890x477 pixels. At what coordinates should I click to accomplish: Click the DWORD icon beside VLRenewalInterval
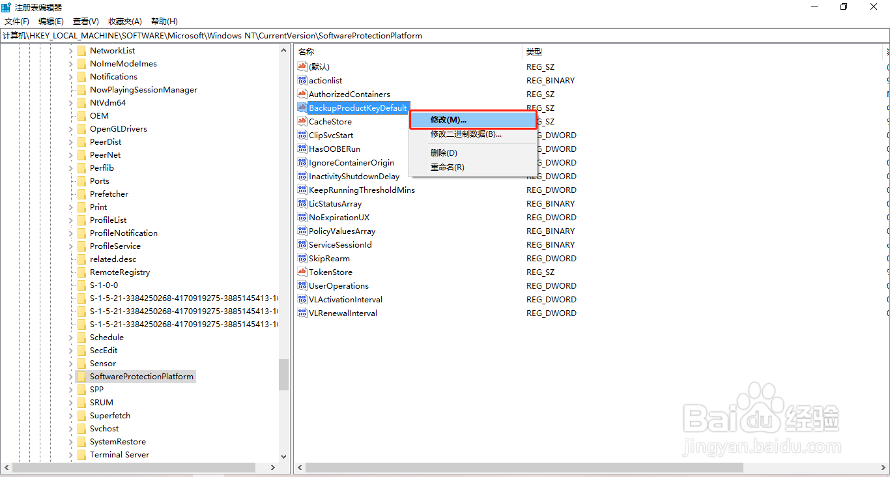click(302, 313)
